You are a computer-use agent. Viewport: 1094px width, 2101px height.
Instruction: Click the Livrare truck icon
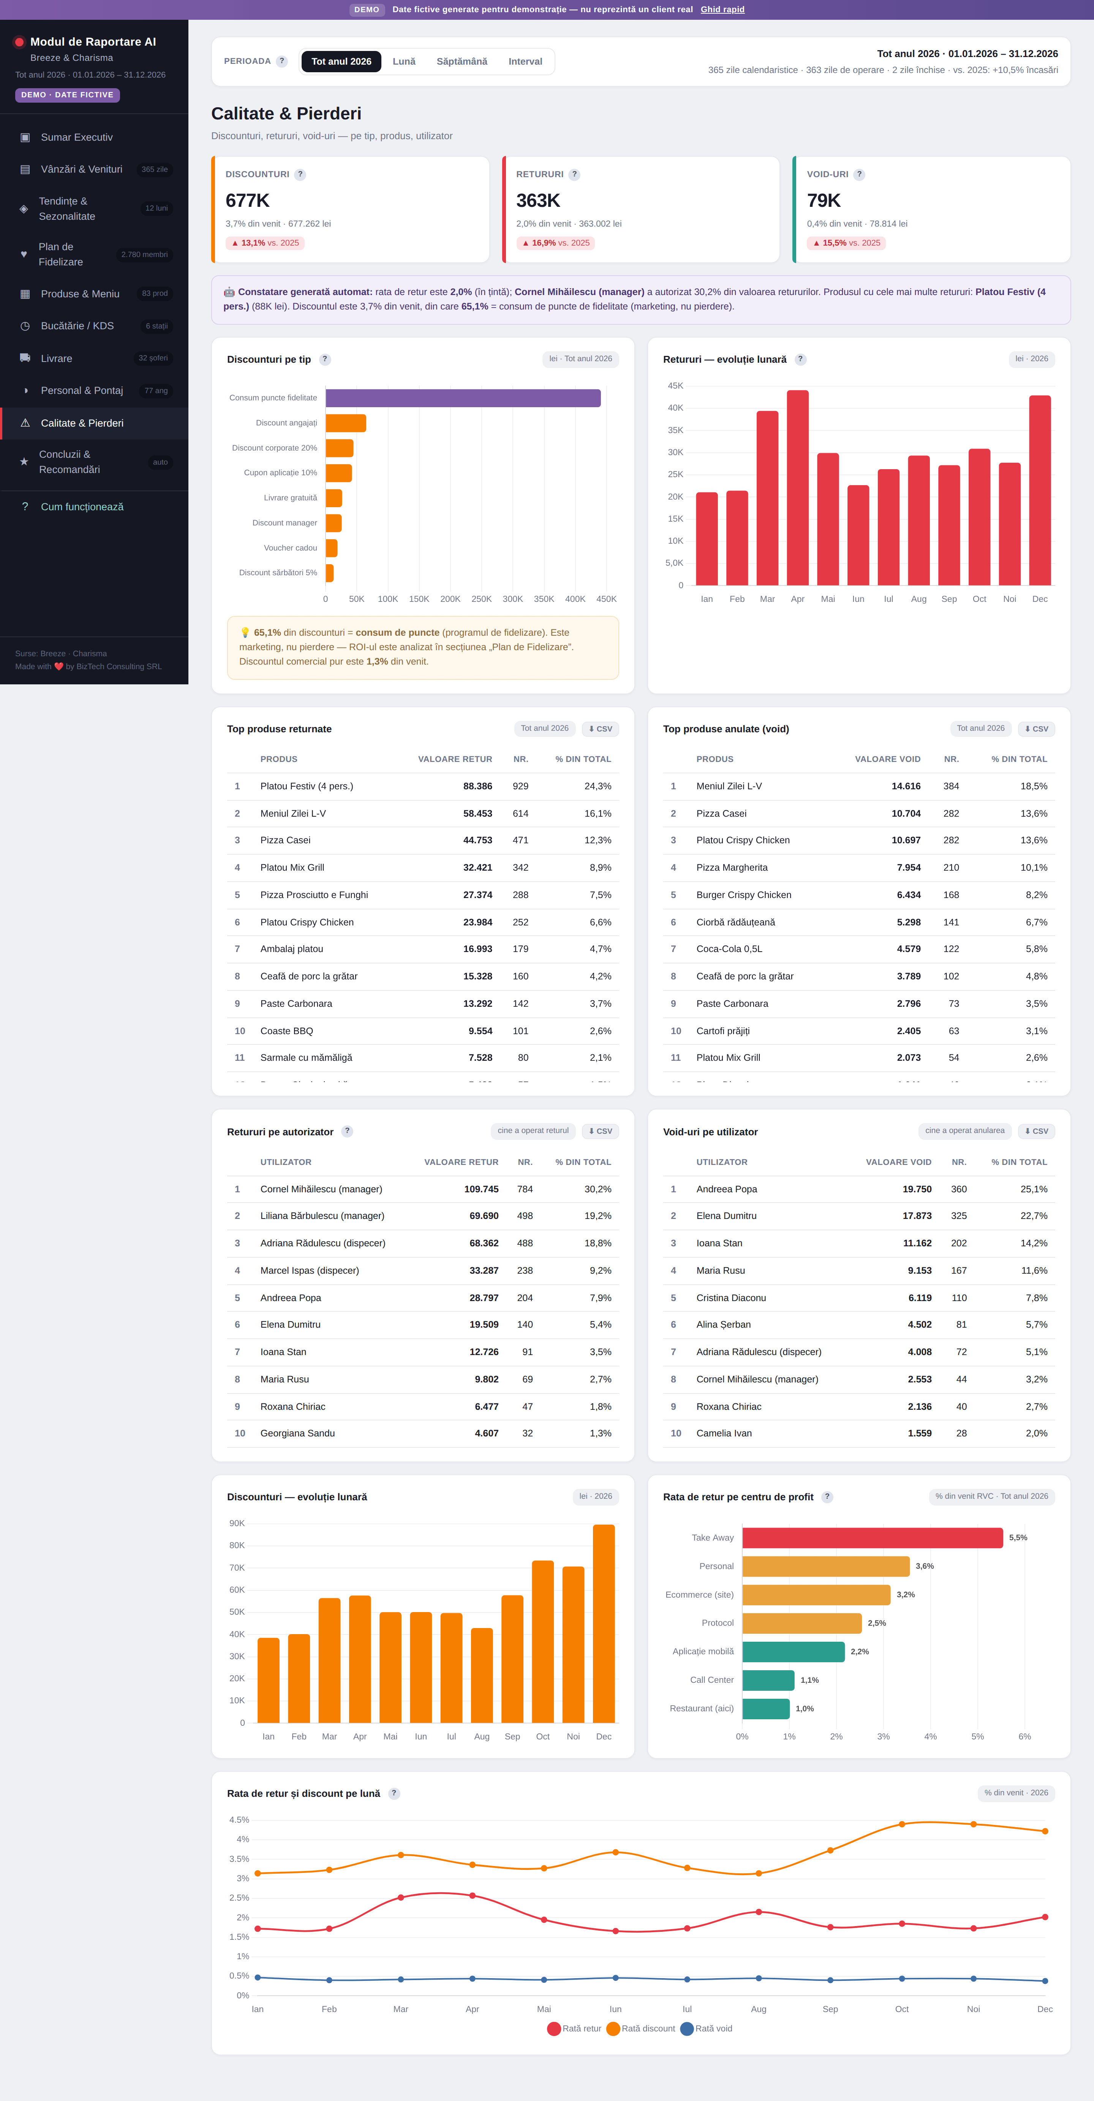[x=25, y=358]
